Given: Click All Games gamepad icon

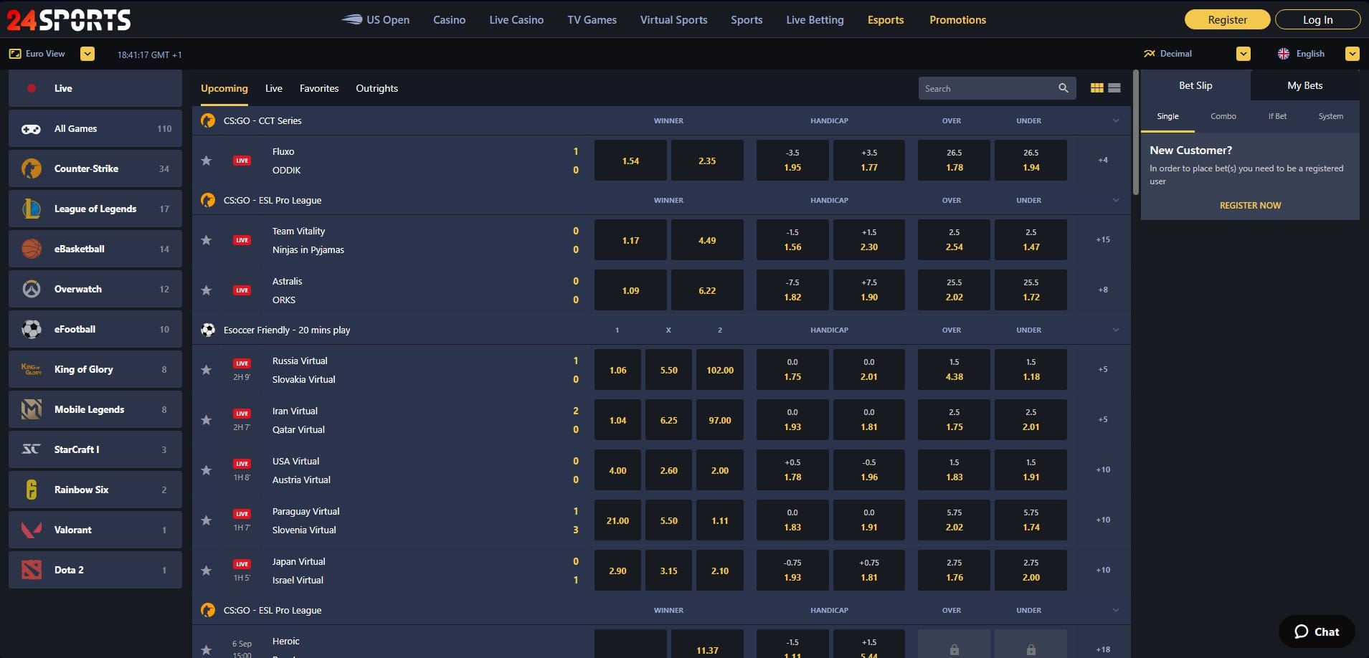Looking at the screenshot, I should pyautogui.click(x=31, y=129).
